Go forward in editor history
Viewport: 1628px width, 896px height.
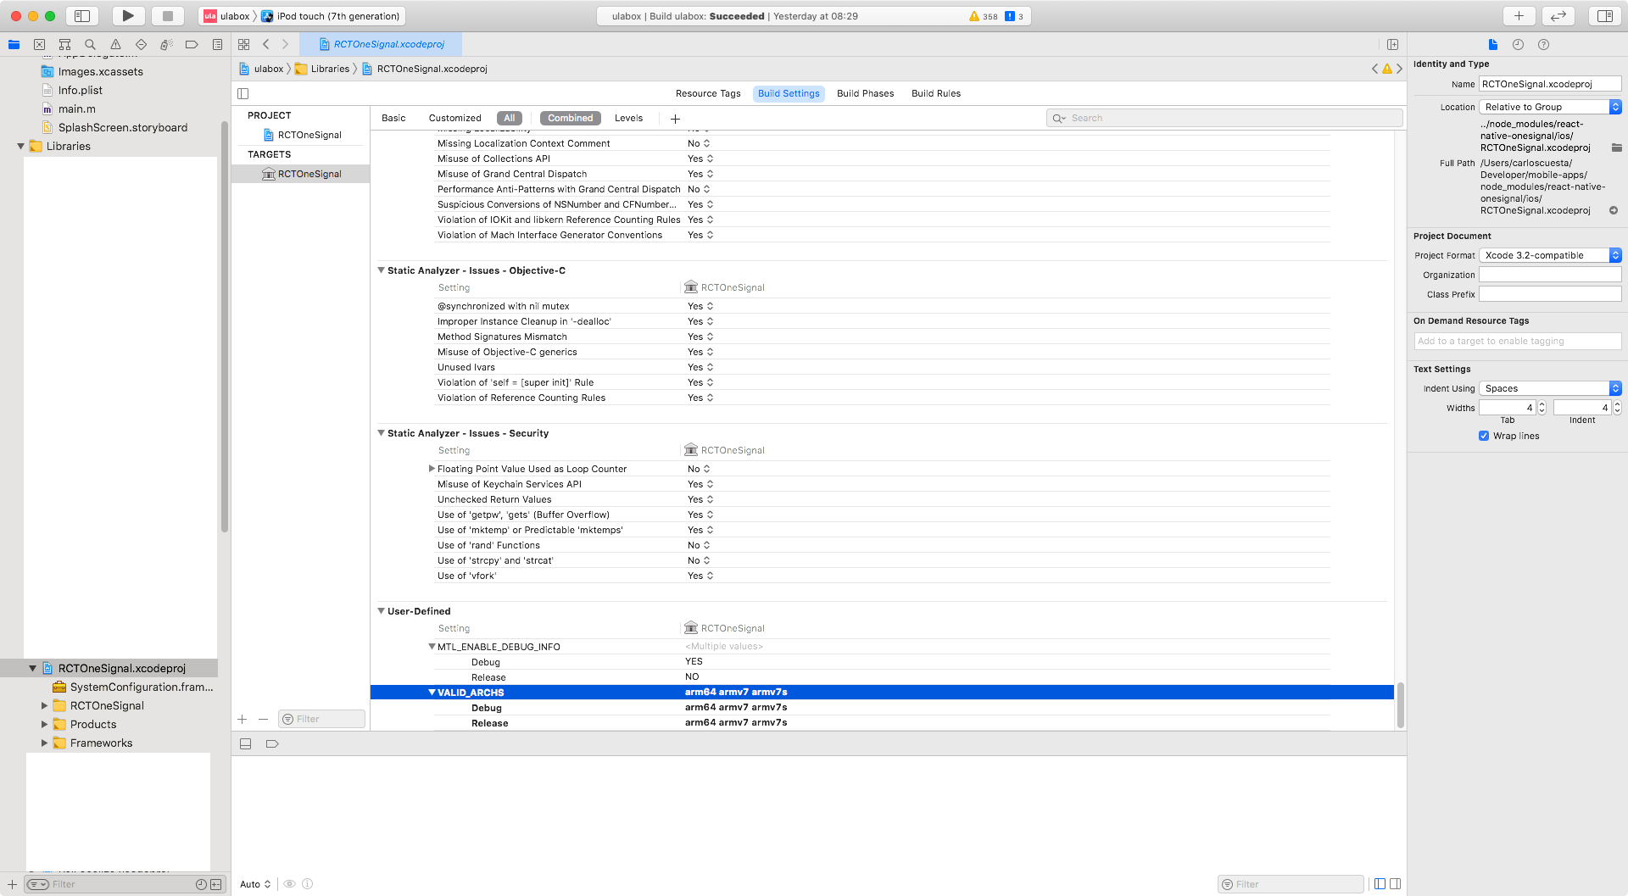tap(285, 44)
